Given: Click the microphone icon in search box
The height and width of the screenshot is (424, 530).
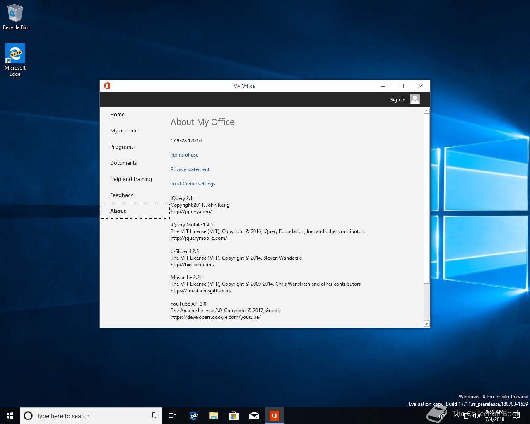Looking at the screenshot, I should tap(154, 416).
